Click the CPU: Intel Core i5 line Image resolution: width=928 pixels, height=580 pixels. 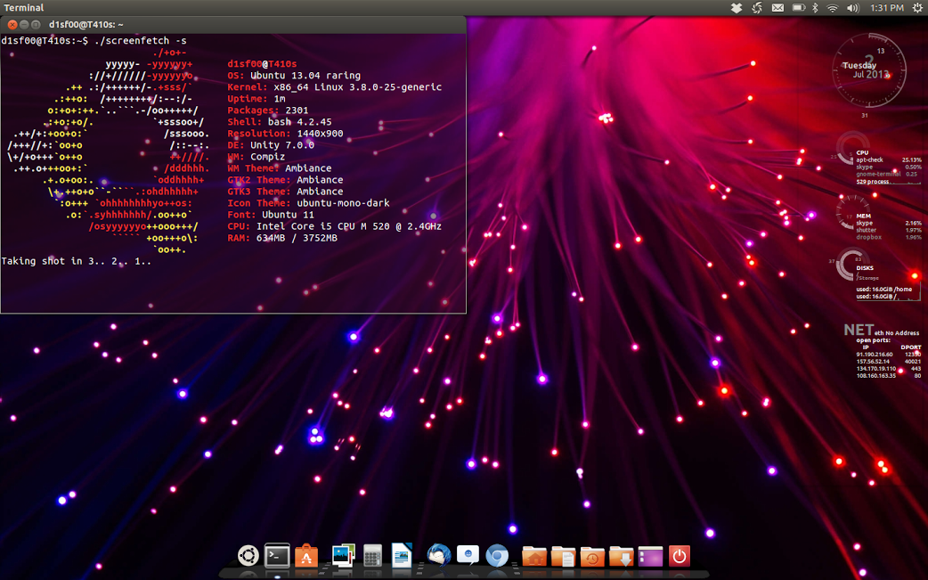pyautogui.click(x=334, y=226)
